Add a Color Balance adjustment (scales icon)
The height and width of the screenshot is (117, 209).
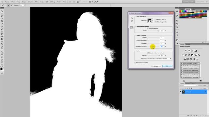tap(189, 55)
